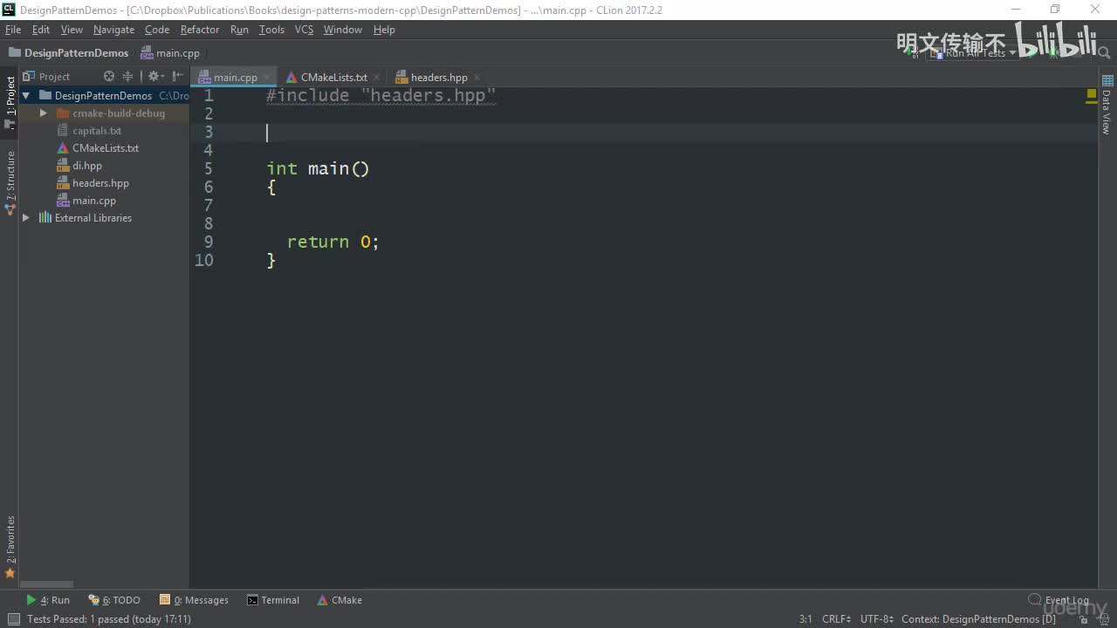
Task: Open the Refactor menu
Action: pyautogui.click(x=200, y=30)
